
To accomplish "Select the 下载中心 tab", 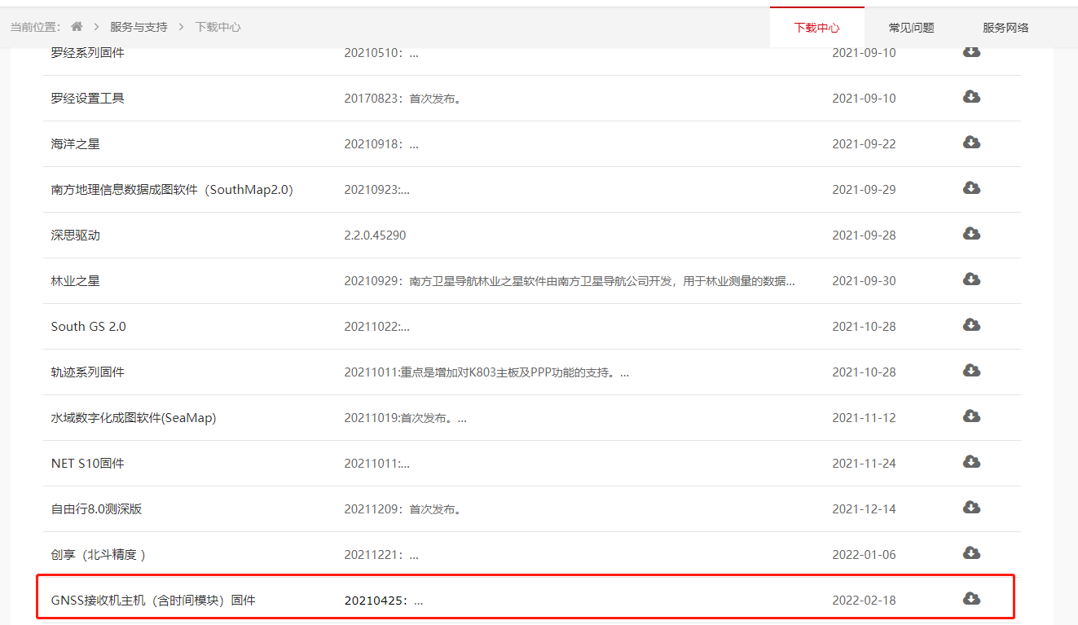I will tap(816, 28).
